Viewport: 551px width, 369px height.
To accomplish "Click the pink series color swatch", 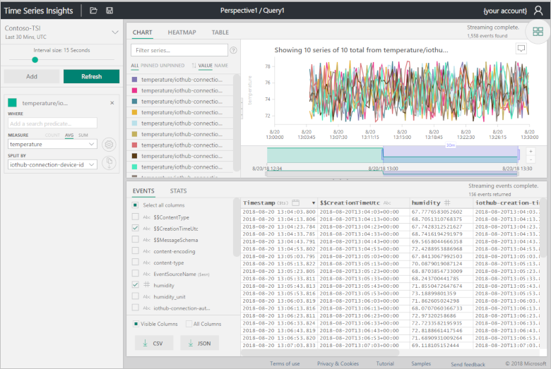I will point(134,90).
